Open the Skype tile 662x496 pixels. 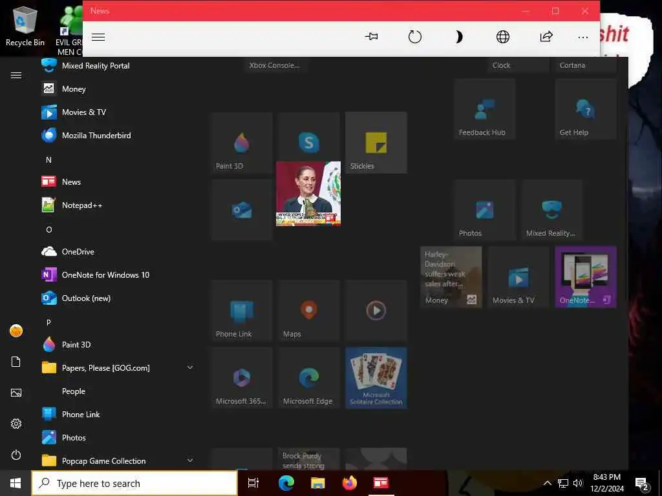coord(308,137)
